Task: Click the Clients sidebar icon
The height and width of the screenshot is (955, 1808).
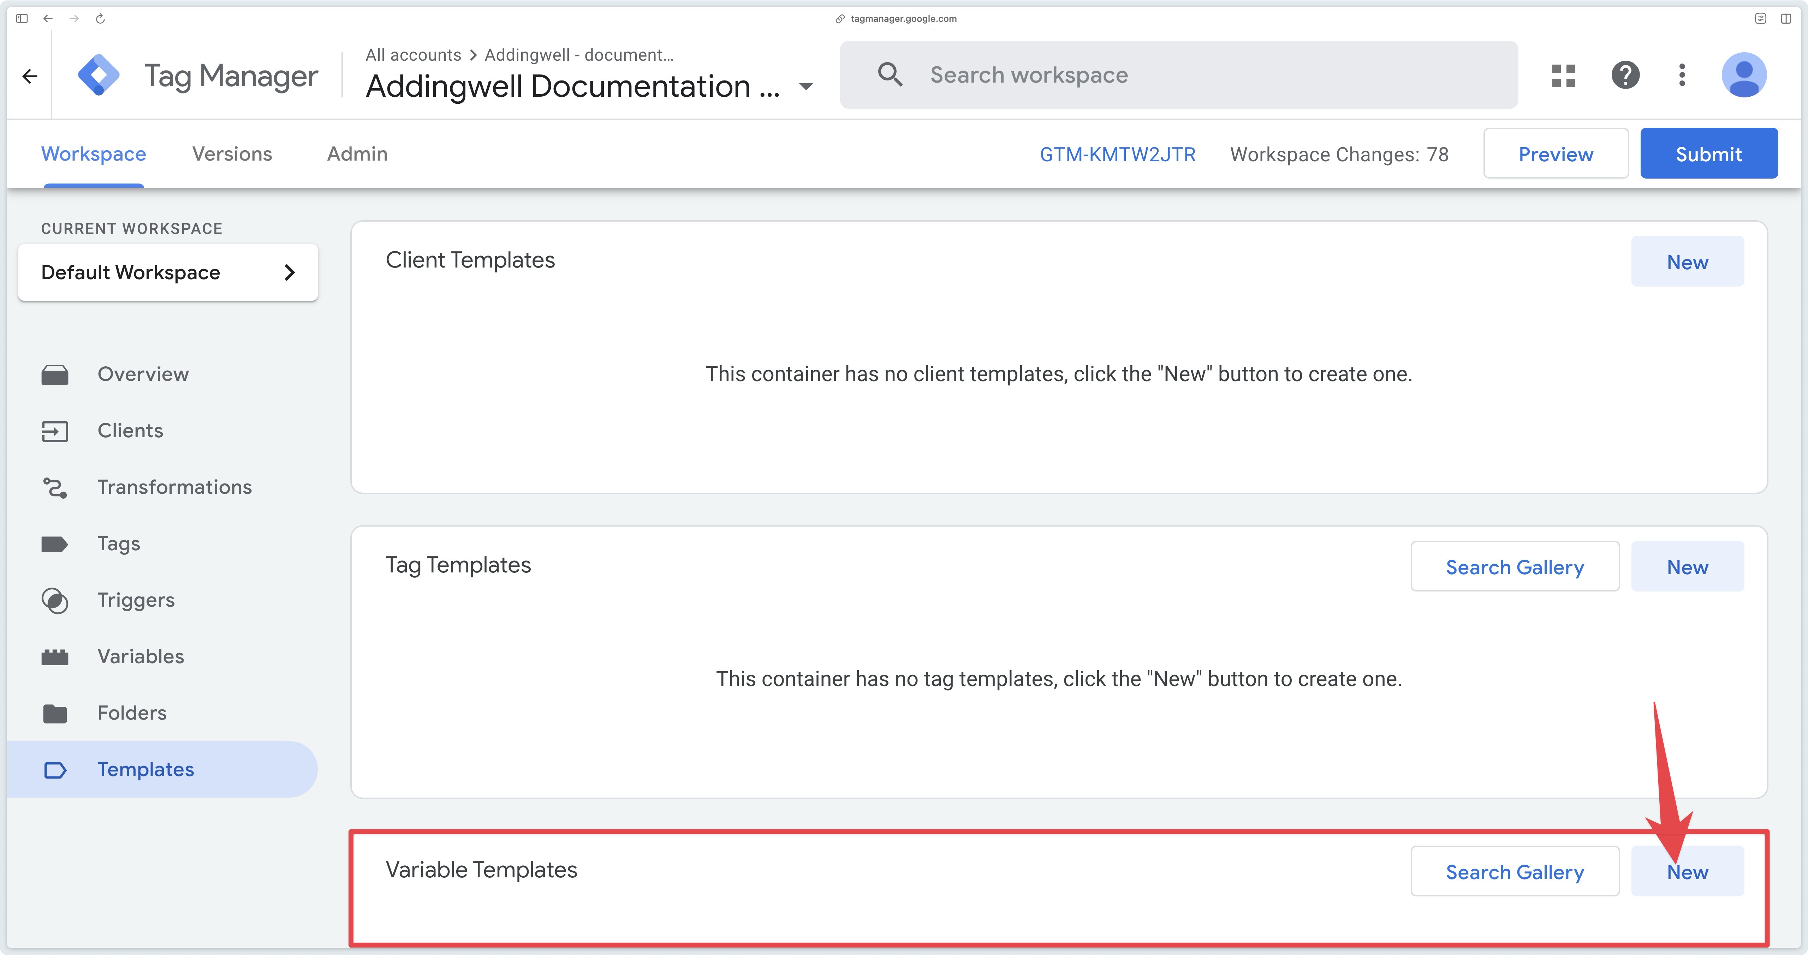Action: (55, 431)
